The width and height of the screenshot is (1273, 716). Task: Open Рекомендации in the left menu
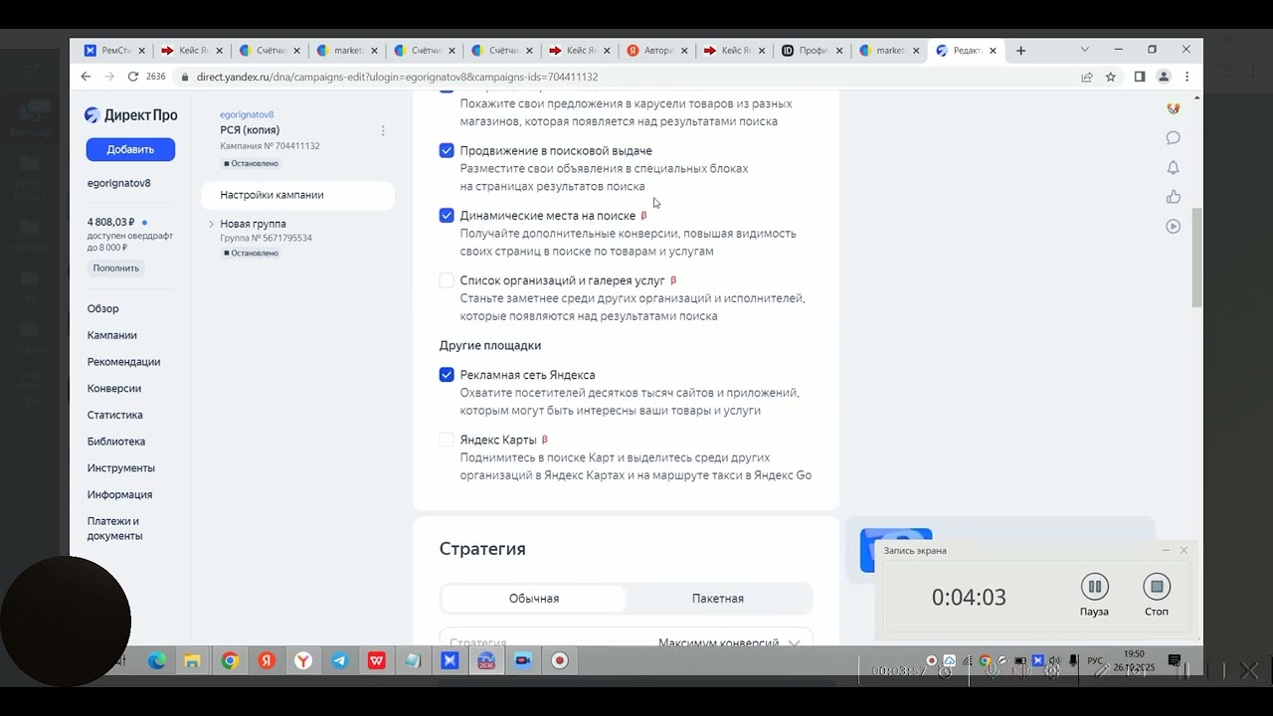(x=123, y=362)
